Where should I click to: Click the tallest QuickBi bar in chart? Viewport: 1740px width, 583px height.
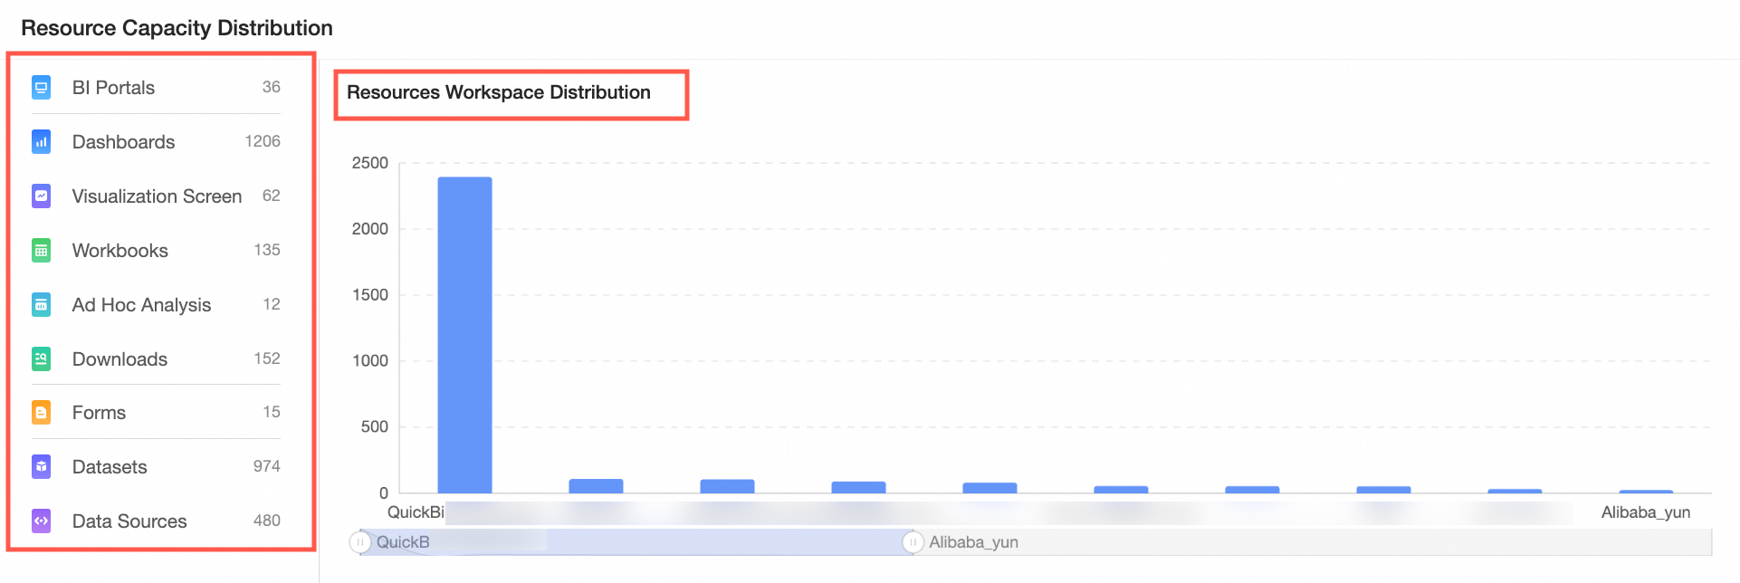pyautogui.click(x=464, y=335)
